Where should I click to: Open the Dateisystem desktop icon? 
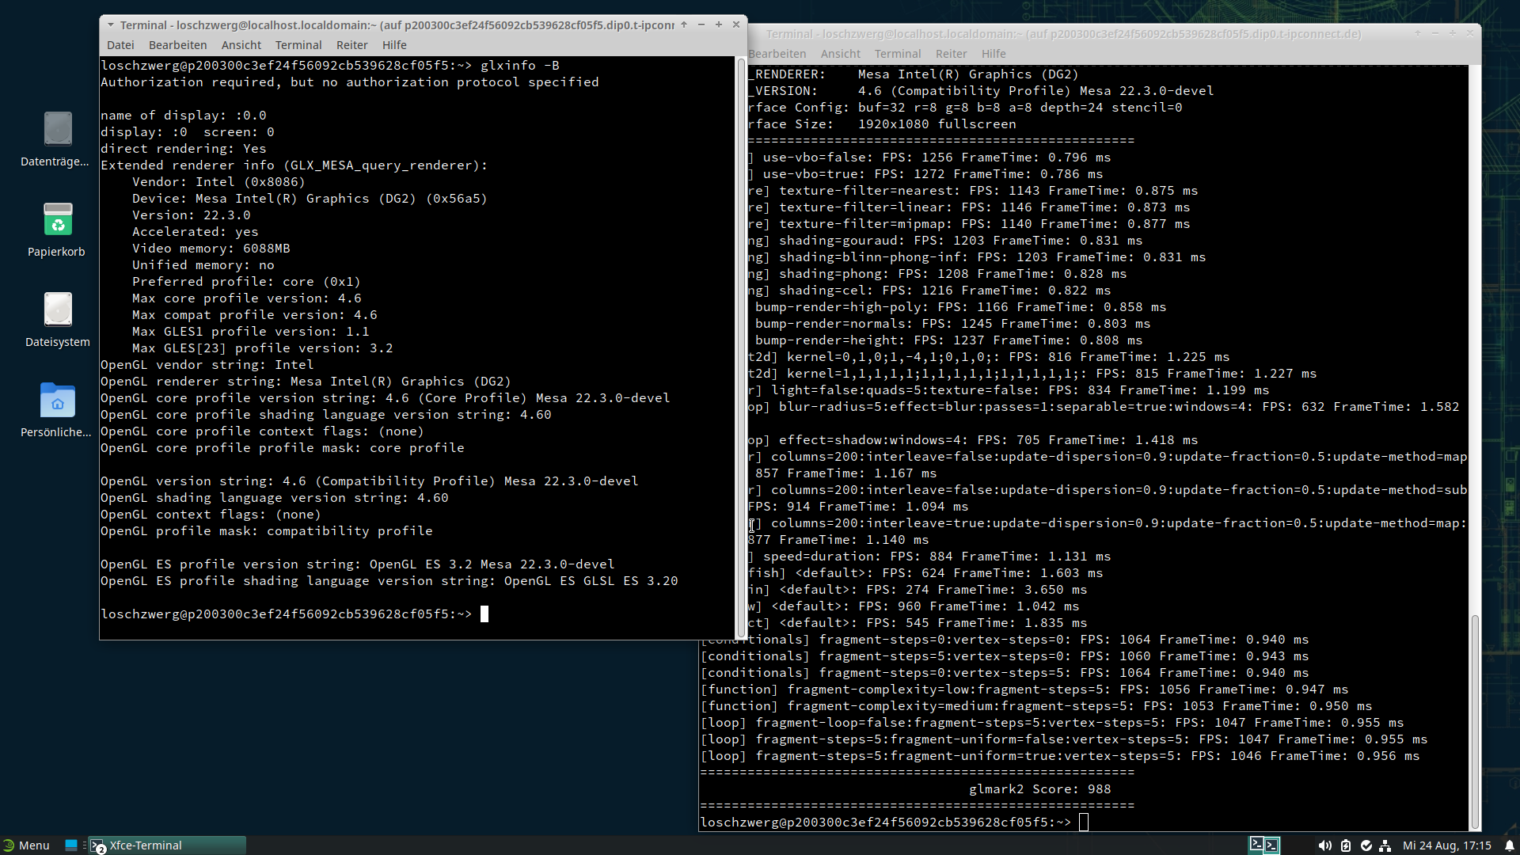pyautogui.click(x=57, y=310)
